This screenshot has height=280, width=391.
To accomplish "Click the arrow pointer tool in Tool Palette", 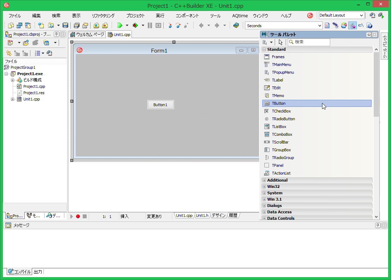I will (x=280, y=42).
